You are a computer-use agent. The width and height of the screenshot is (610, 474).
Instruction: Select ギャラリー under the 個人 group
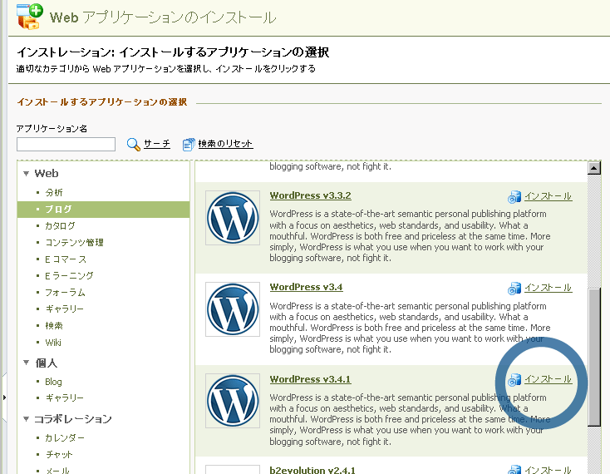pyautogui.click(x=64, y=397)
